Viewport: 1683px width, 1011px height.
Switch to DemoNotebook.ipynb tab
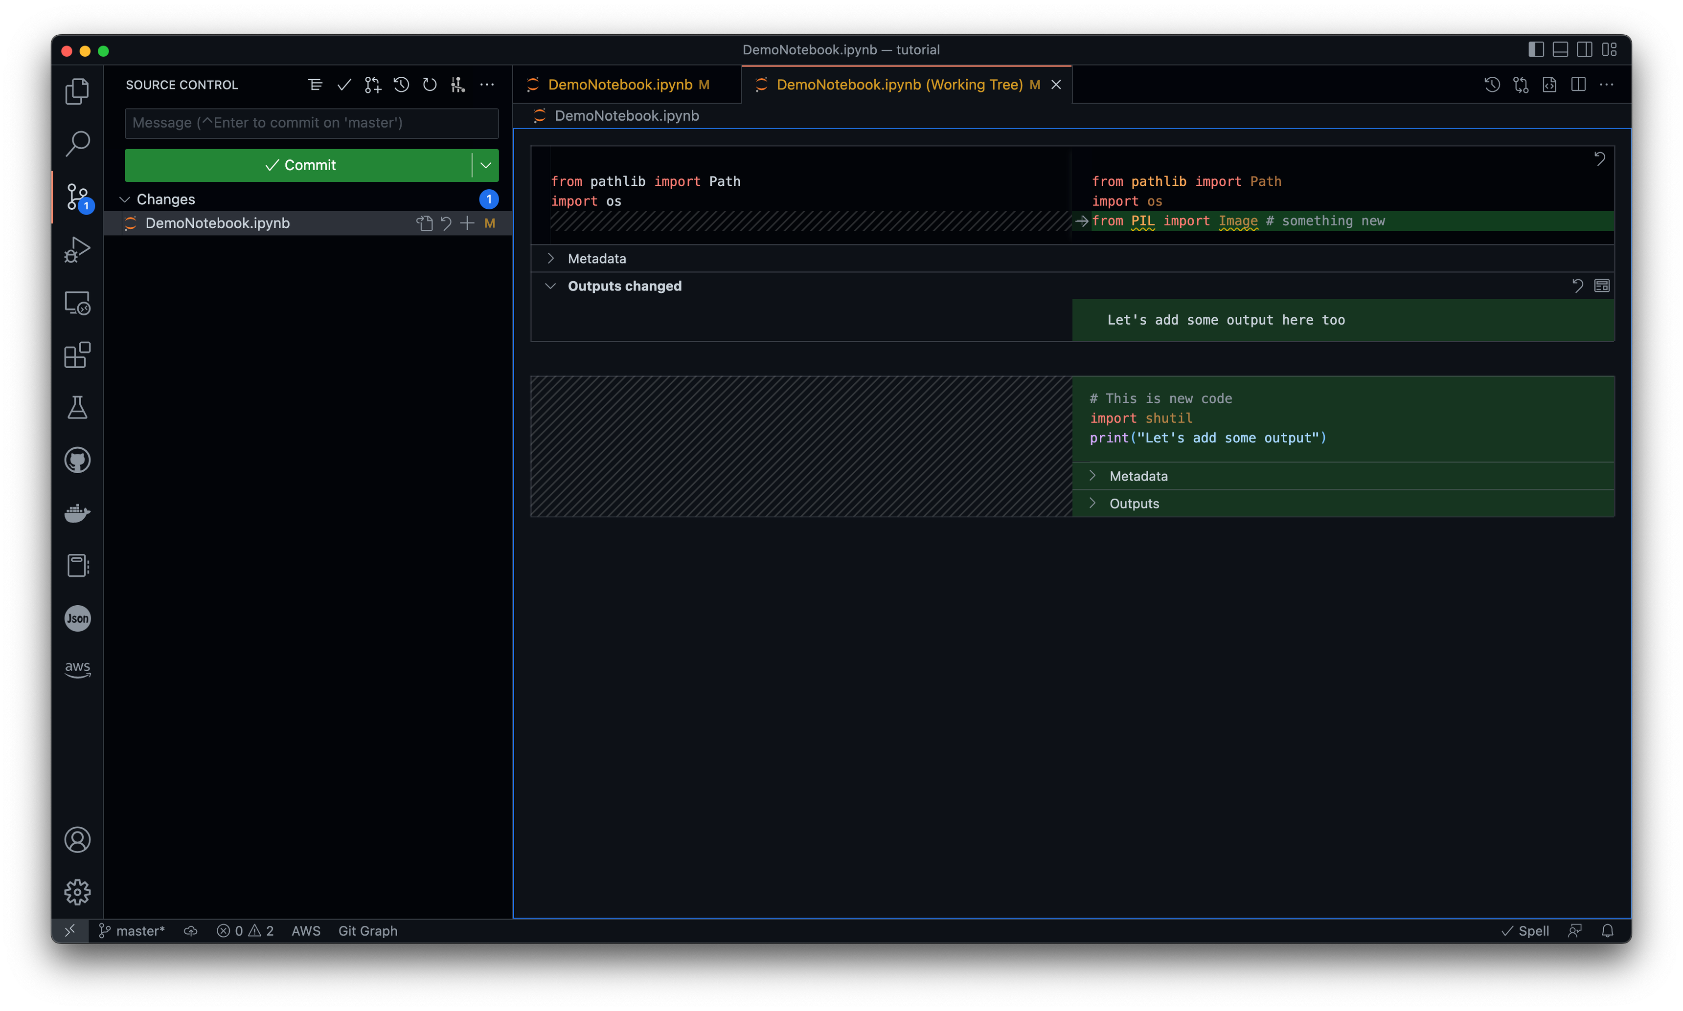click(627, 85)
